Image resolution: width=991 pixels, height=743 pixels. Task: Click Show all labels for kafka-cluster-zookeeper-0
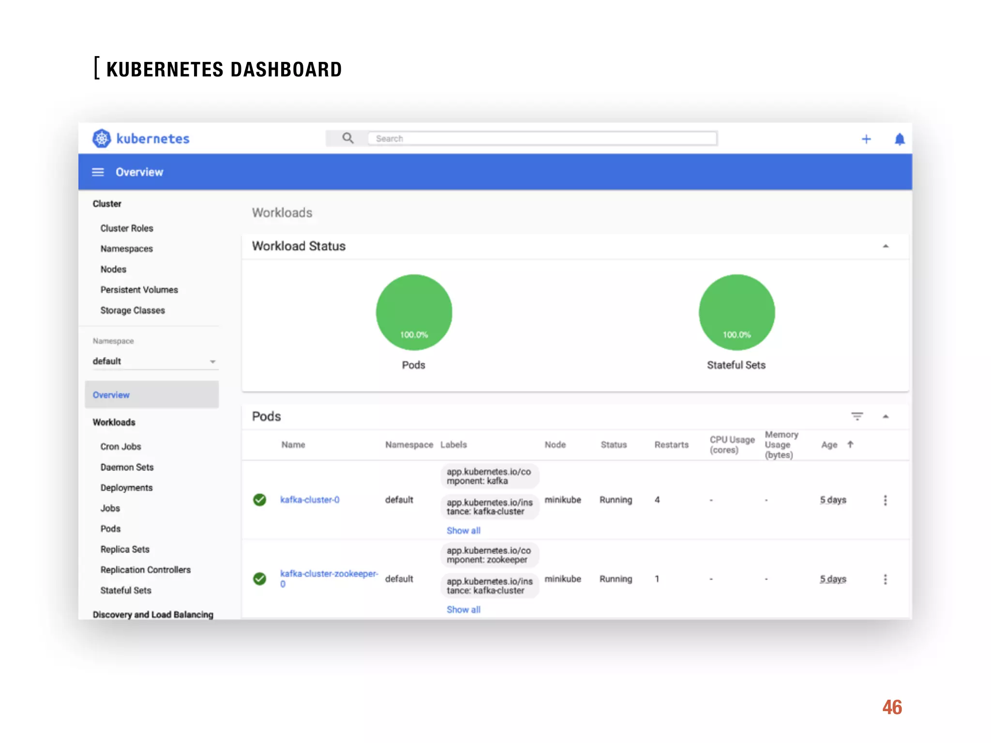464,609
